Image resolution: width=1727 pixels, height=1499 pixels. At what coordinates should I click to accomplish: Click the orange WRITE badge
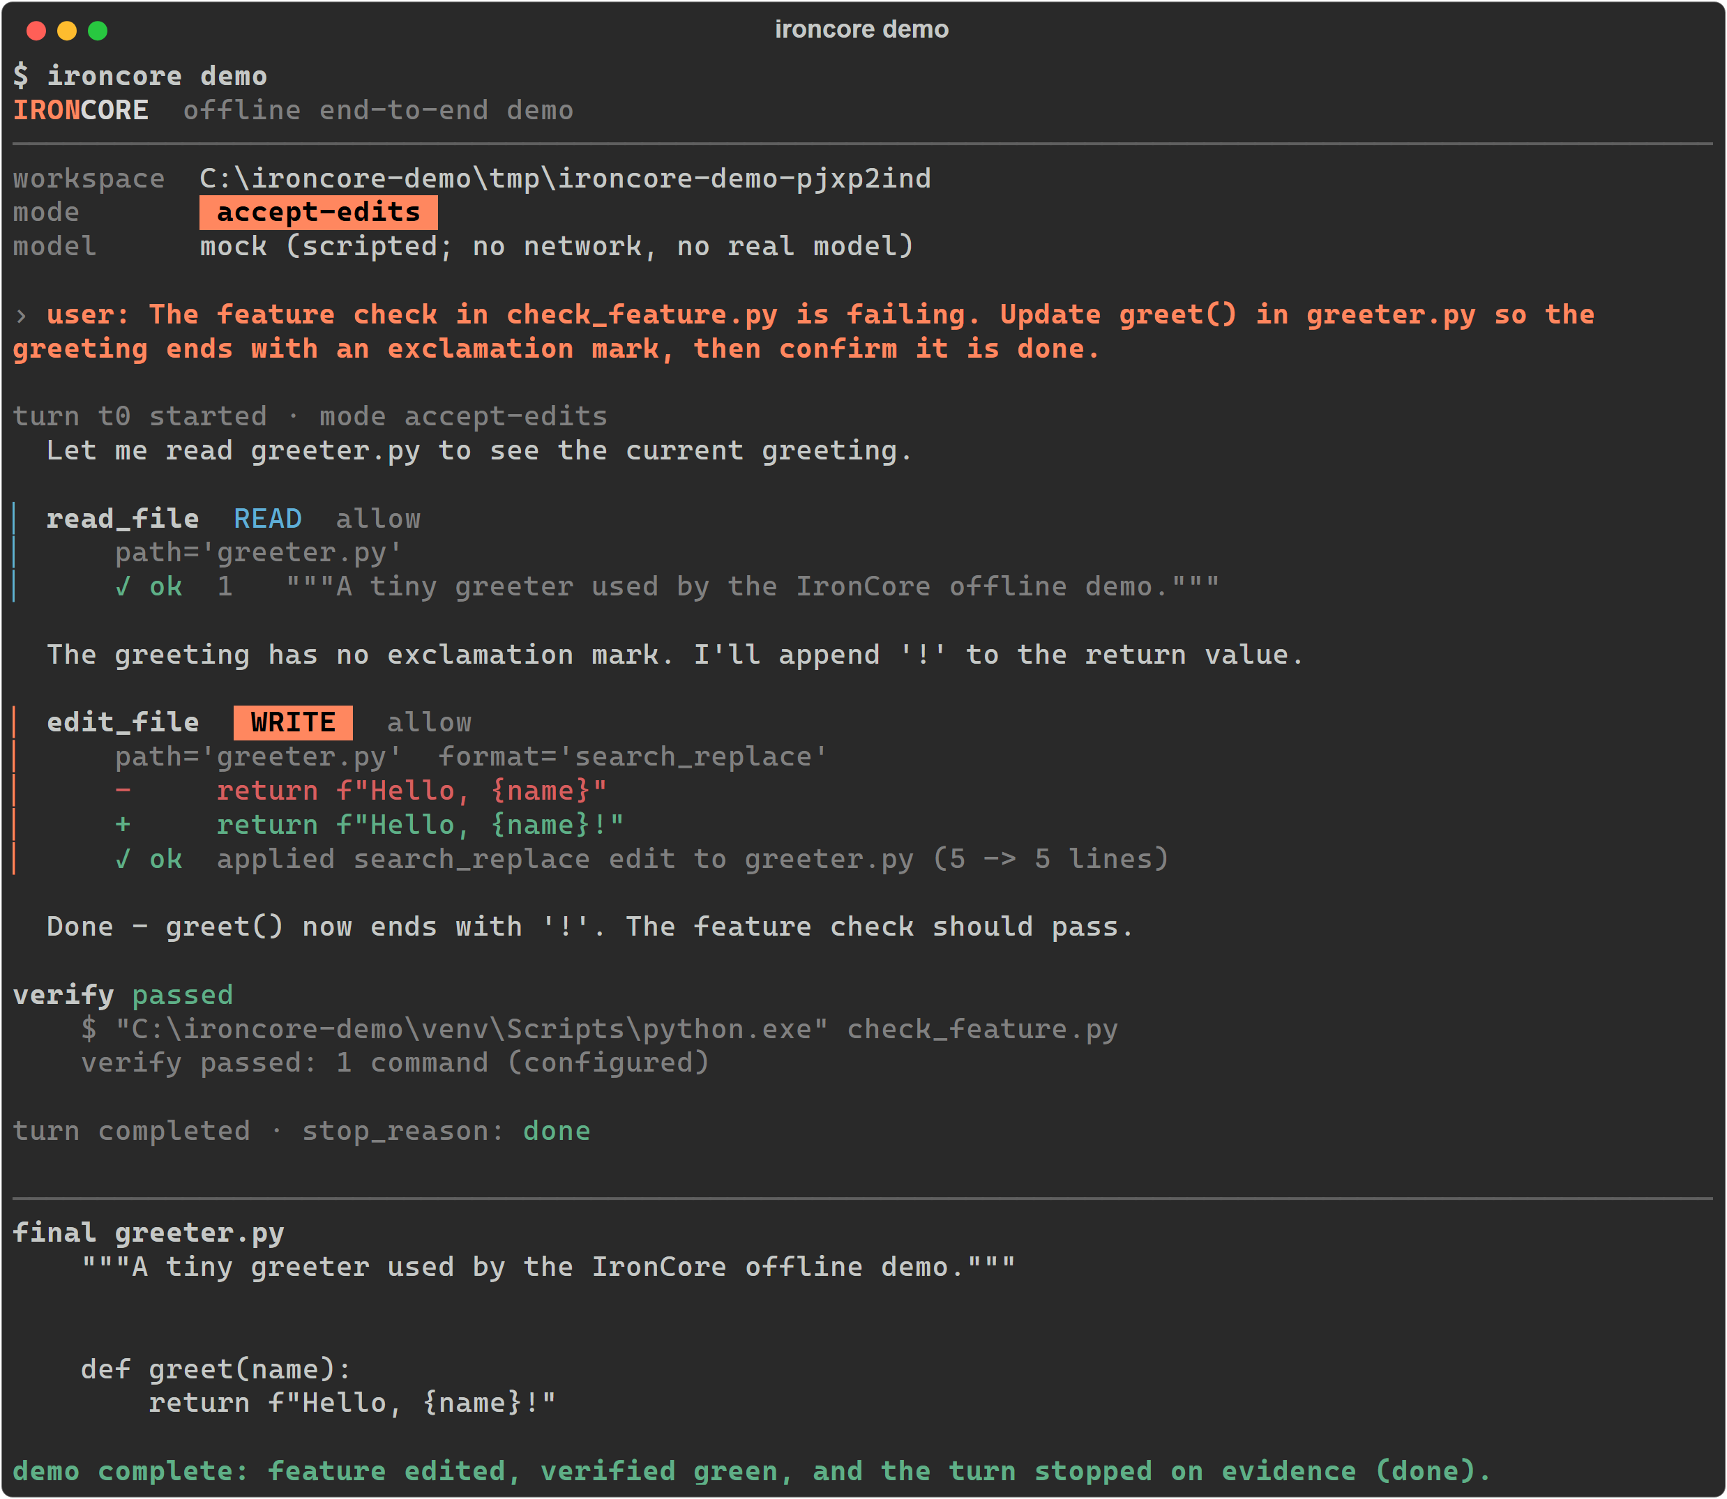293,723
